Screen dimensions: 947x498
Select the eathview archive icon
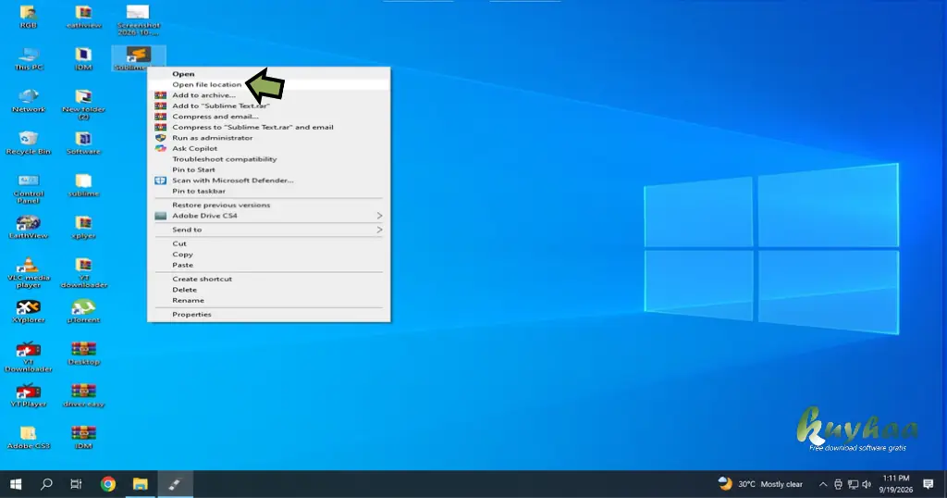coord(83,17)
